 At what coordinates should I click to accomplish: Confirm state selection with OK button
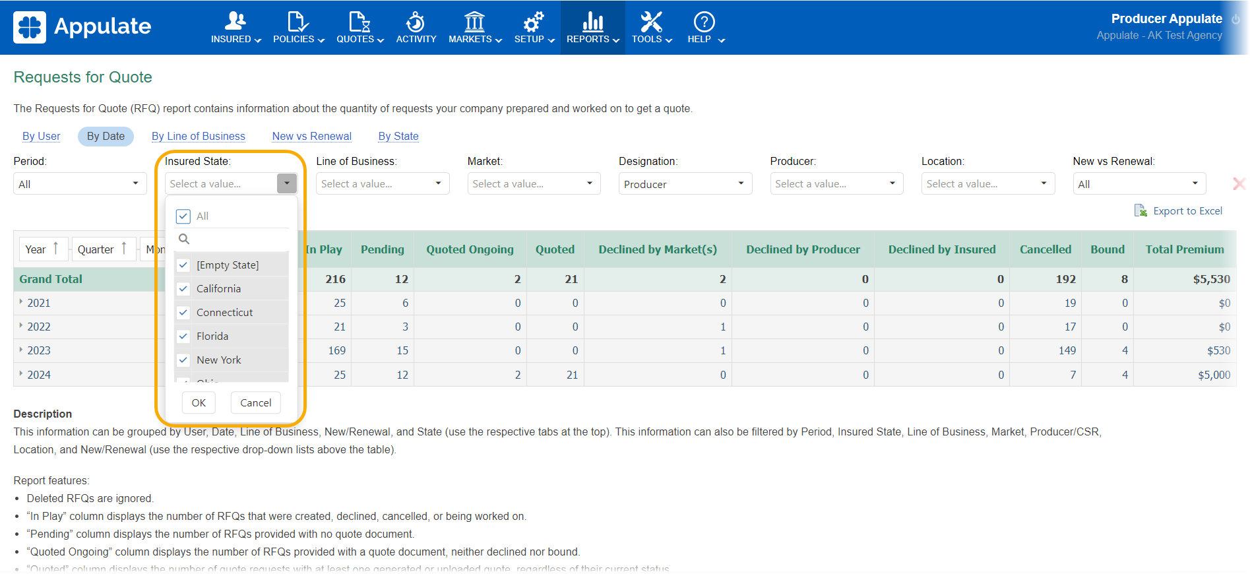[x=199, y=403]
